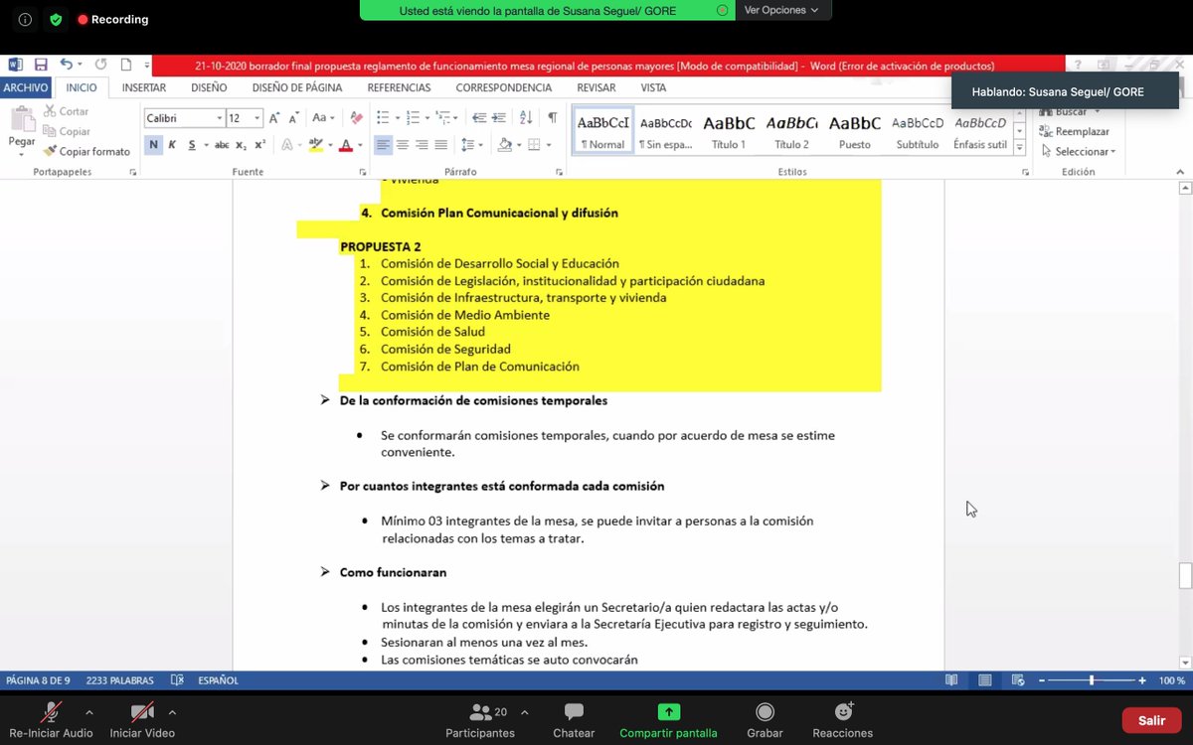Justify the paragraph text
This screenshot has height=745, width=1193.
pyautogui.click(x=441, y=145)
